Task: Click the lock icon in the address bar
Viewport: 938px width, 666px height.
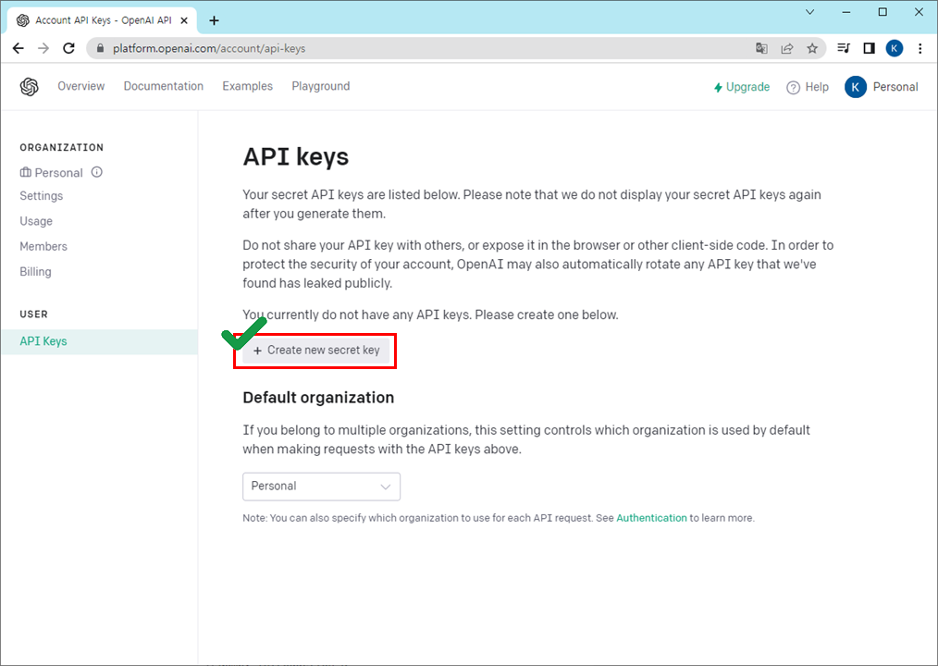Action: pyautogui.click(x=100, y=48)
